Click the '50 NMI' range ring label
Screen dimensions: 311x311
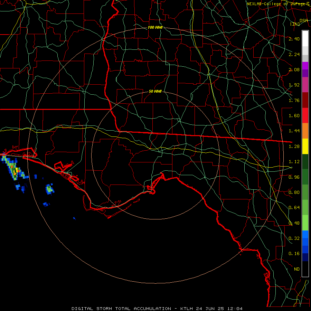click(155, 92)
